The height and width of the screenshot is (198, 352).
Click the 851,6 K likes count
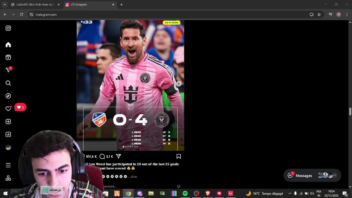pyautogui.click(x=91, y=156)
